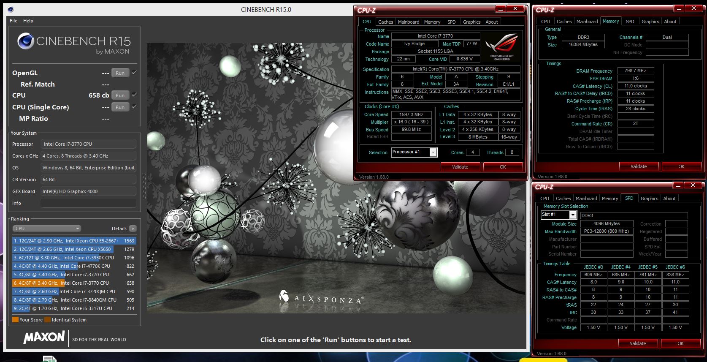Click the ROG Republic of Gamers logo
Viewport: 707px width, 362px height.
(501, 47)
